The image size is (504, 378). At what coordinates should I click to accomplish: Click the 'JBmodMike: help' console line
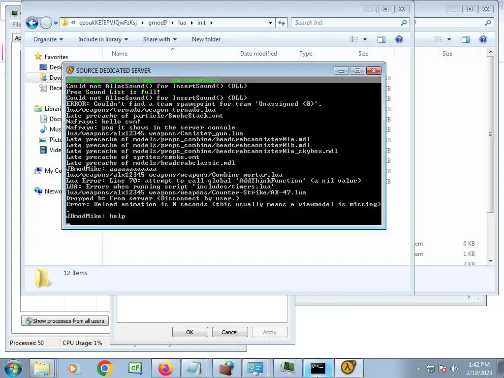click(96, 216)
